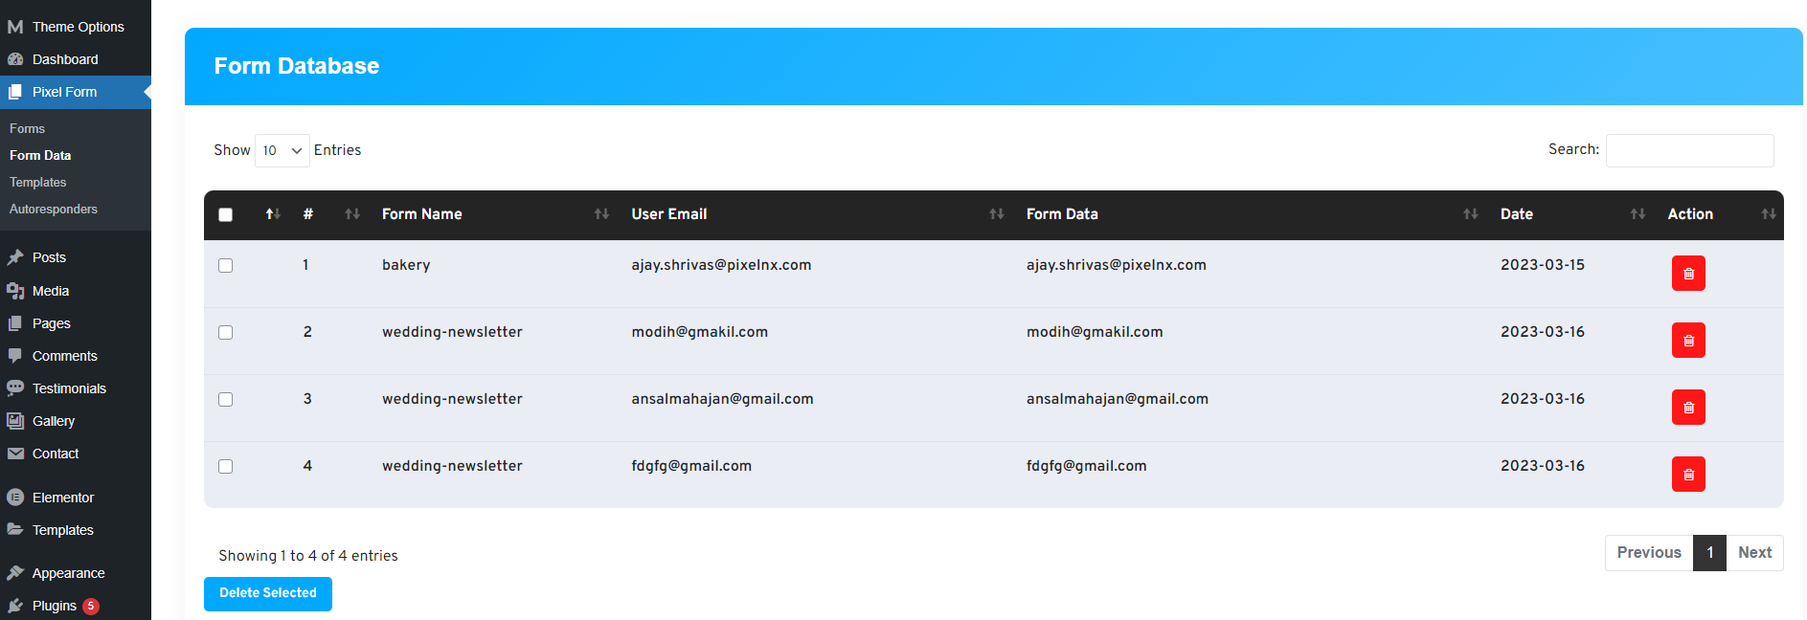Image resolution: width=1807 pixels, height=620 pixels.
Task: Sort entries by Date column arrows
Action: (1637, 214)
